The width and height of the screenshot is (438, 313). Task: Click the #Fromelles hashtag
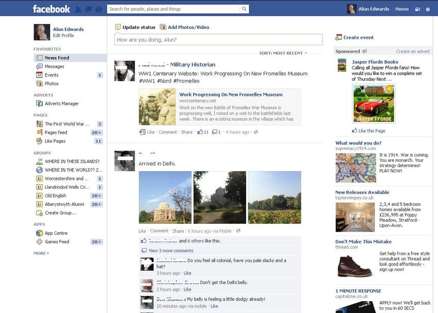[x=187, y=81]
